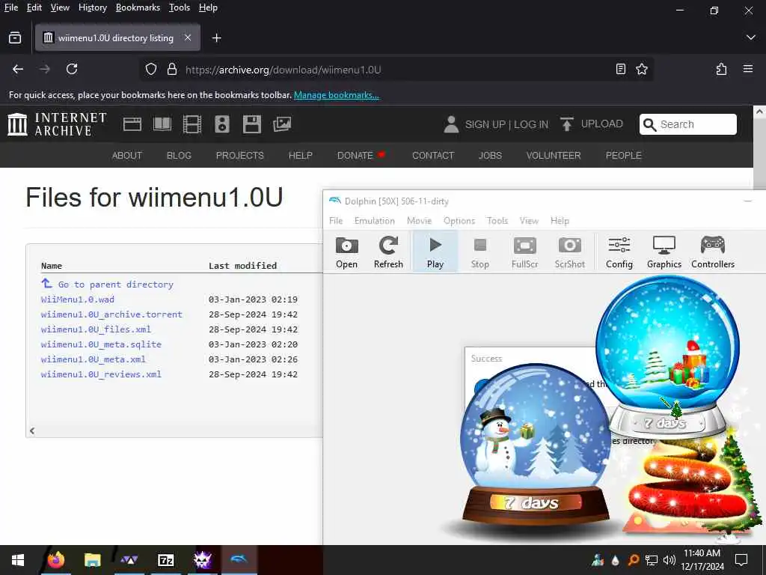Click the Internet Archive logo
This screenshot has height=575, width=766.
57,124
